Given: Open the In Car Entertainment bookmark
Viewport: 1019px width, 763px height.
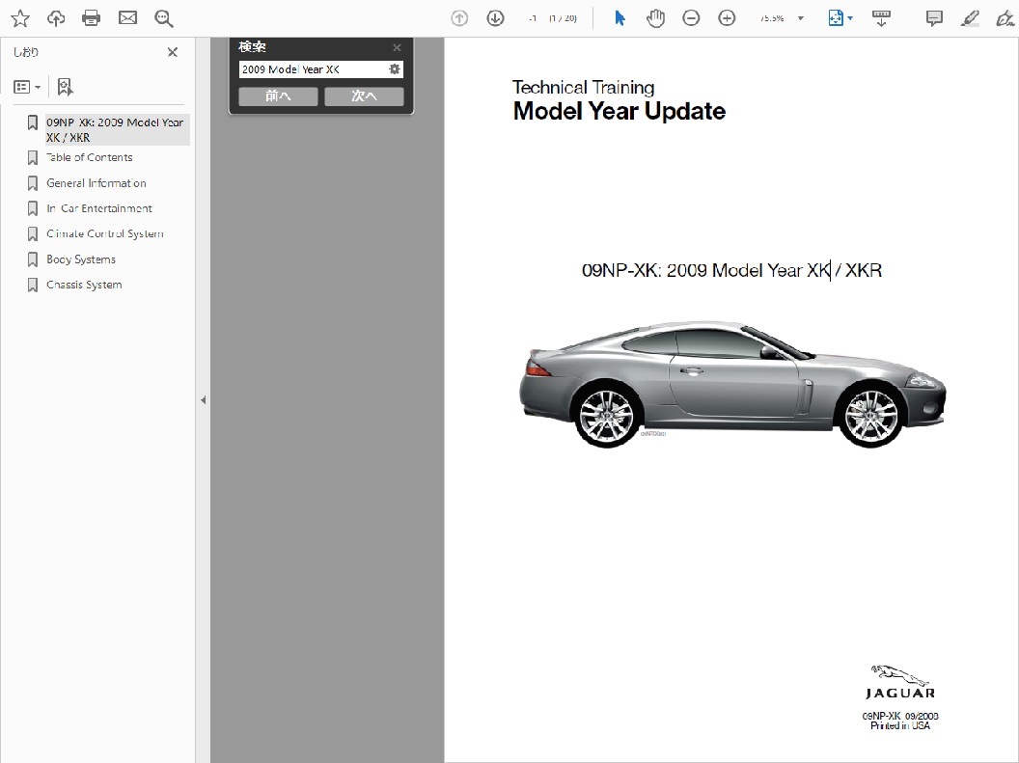Looking at the screenshot, I should pos(98,208).
